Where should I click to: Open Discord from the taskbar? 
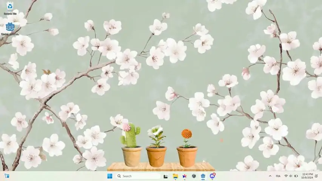pos(213,176)
